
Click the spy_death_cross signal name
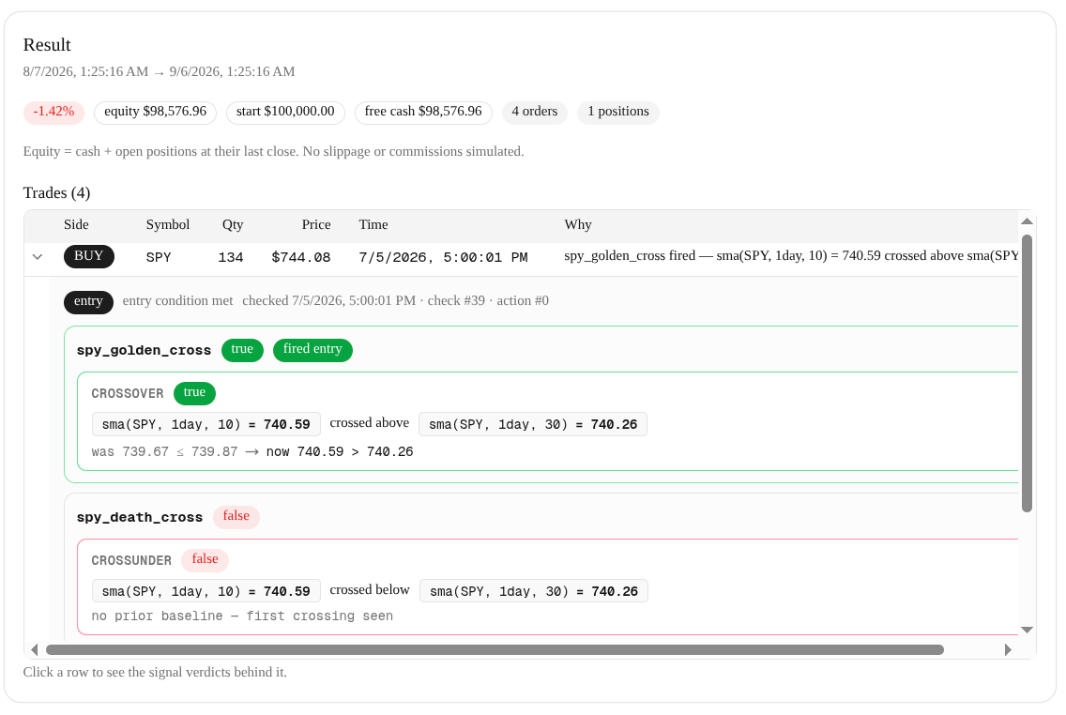pos(140,518)
